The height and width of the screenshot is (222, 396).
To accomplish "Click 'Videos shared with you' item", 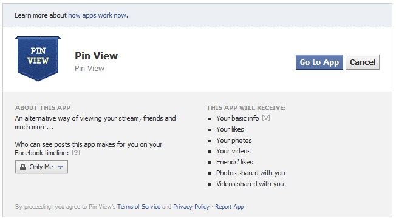I will tap(250, 184).
